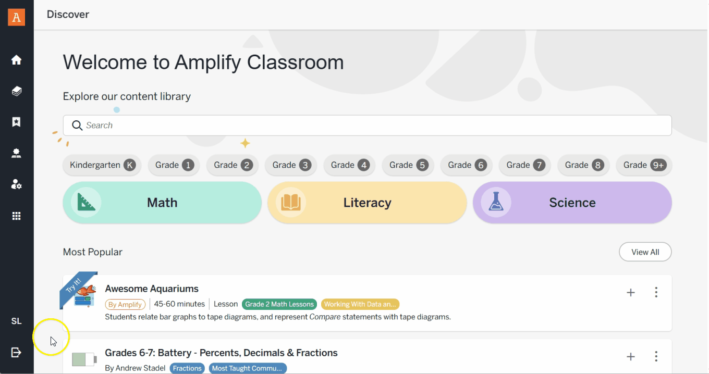
Task: Toggle the Grade 9+ filter chip
Action: coord(644,165)
